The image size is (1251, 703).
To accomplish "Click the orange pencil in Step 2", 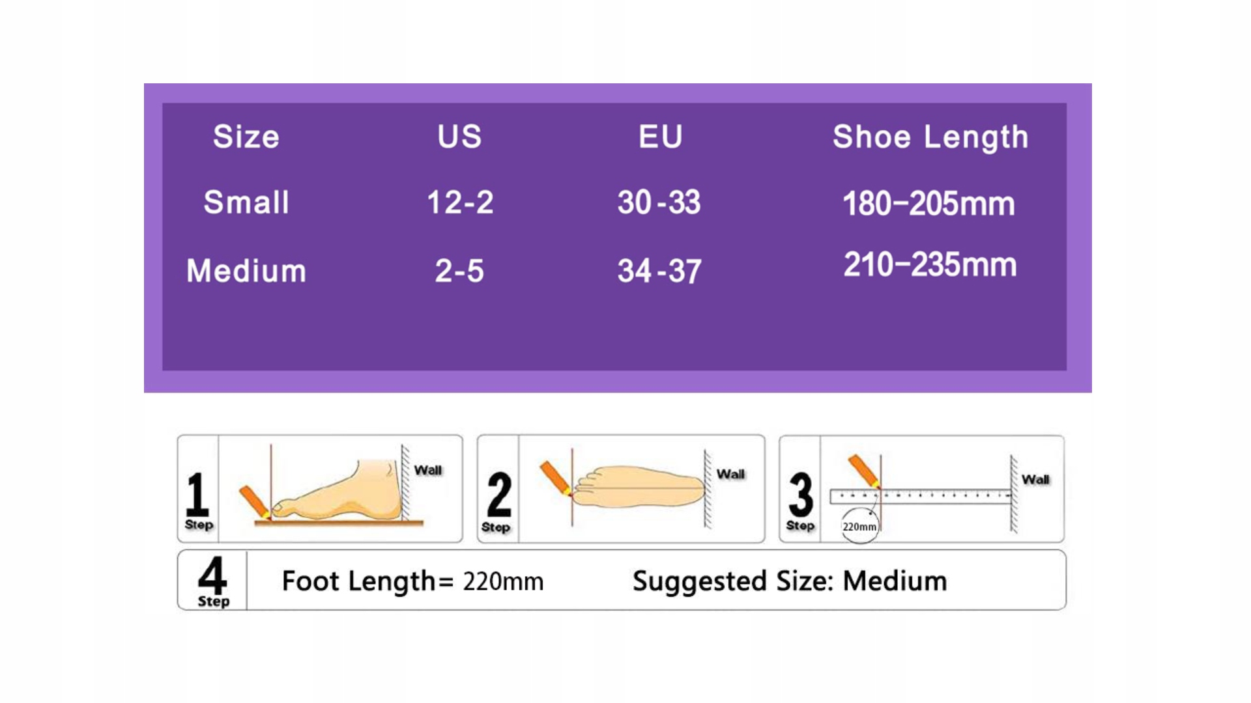I will click(x=556, y=478).
